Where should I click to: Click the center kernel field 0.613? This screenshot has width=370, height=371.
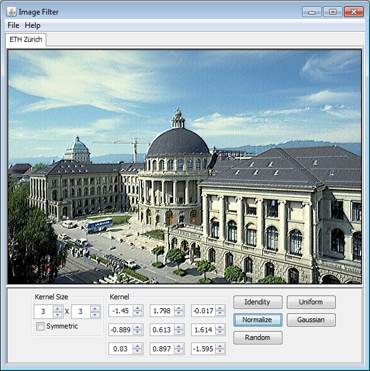click(162, 330)
